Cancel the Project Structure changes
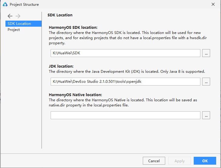The height and width of the screenshot is (168, 221). (x=154, y=161)
